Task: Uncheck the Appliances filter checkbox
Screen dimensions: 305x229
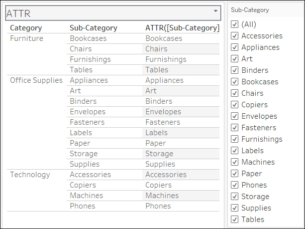Action: pos(234,47)
